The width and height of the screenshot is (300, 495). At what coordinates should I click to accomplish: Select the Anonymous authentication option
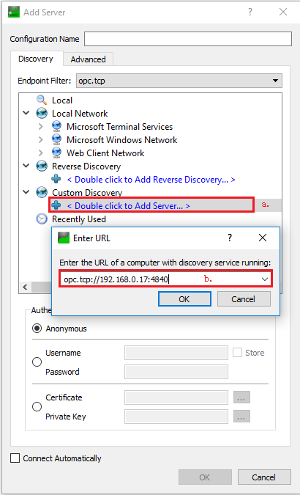[37, 329]
